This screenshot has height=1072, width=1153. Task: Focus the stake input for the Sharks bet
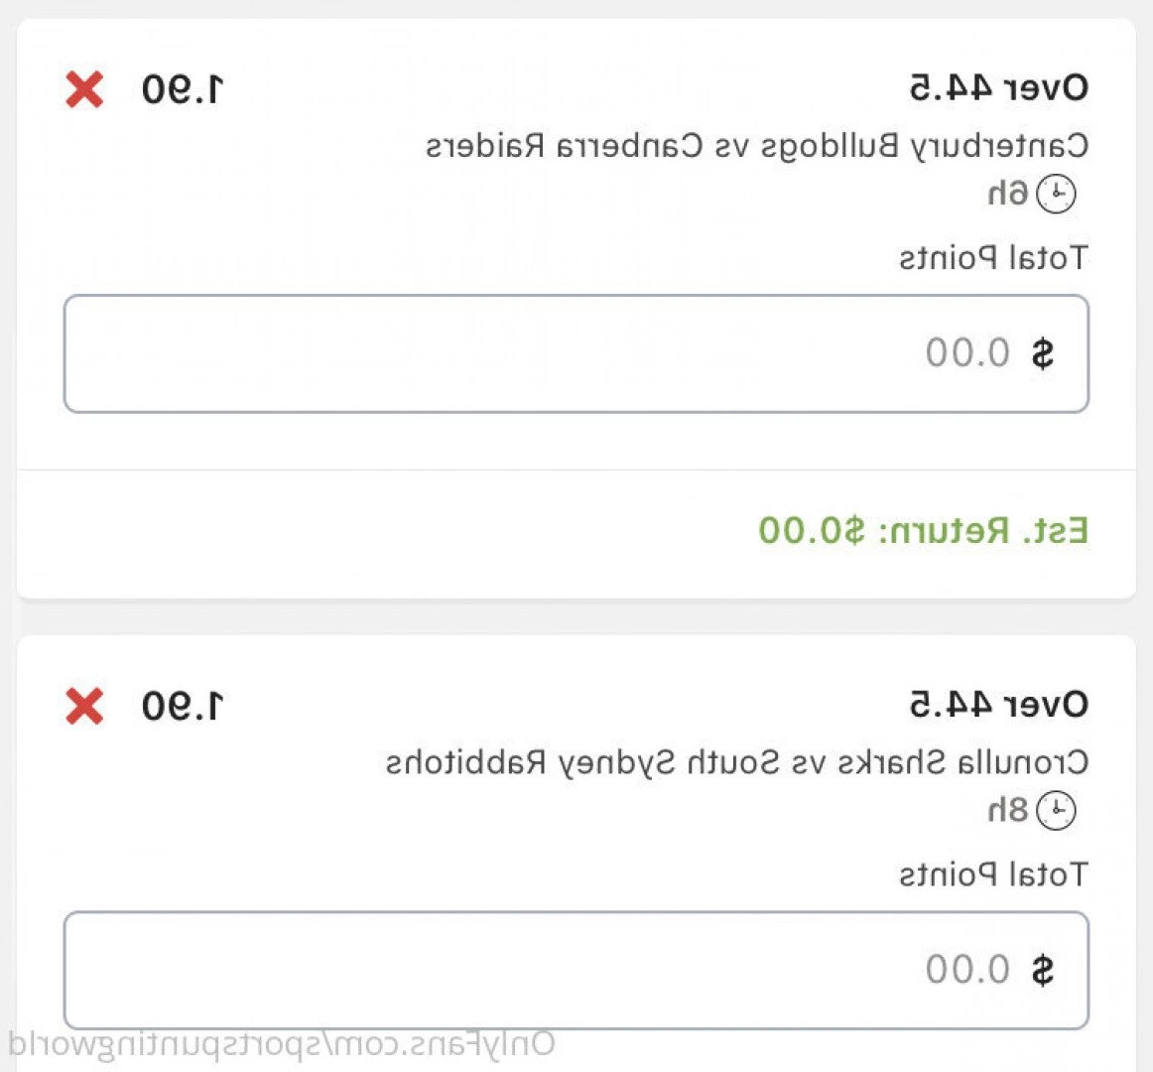(x=576, y=971)
